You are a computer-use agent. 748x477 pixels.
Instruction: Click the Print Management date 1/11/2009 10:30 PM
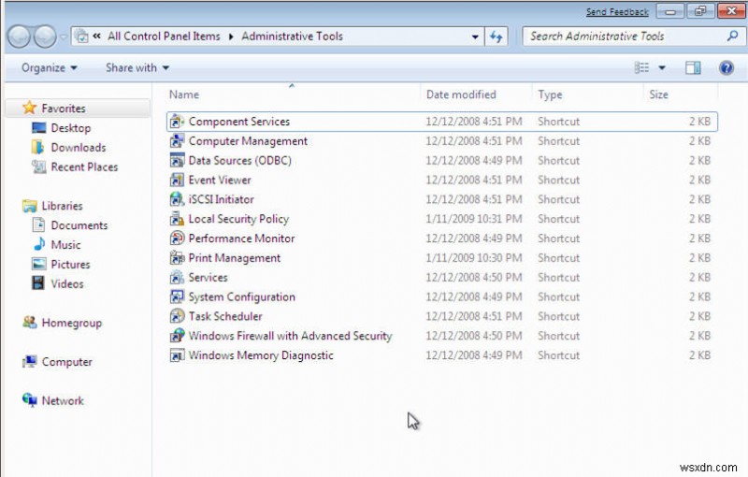[x=474, y=258]
